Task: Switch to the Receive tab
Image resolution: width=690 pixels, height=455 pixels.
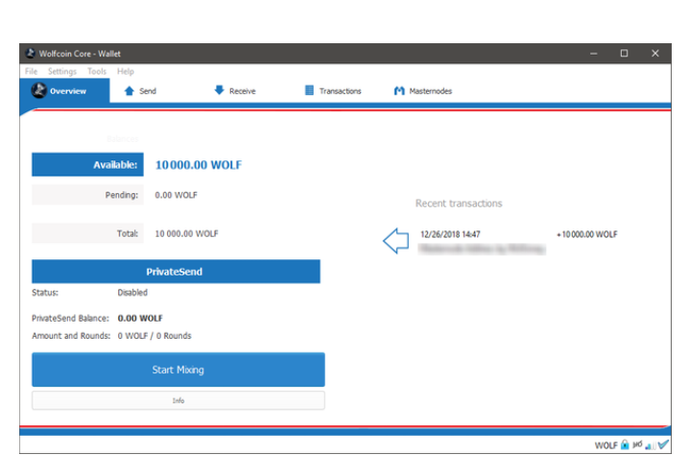Action: tap(234, 91)
